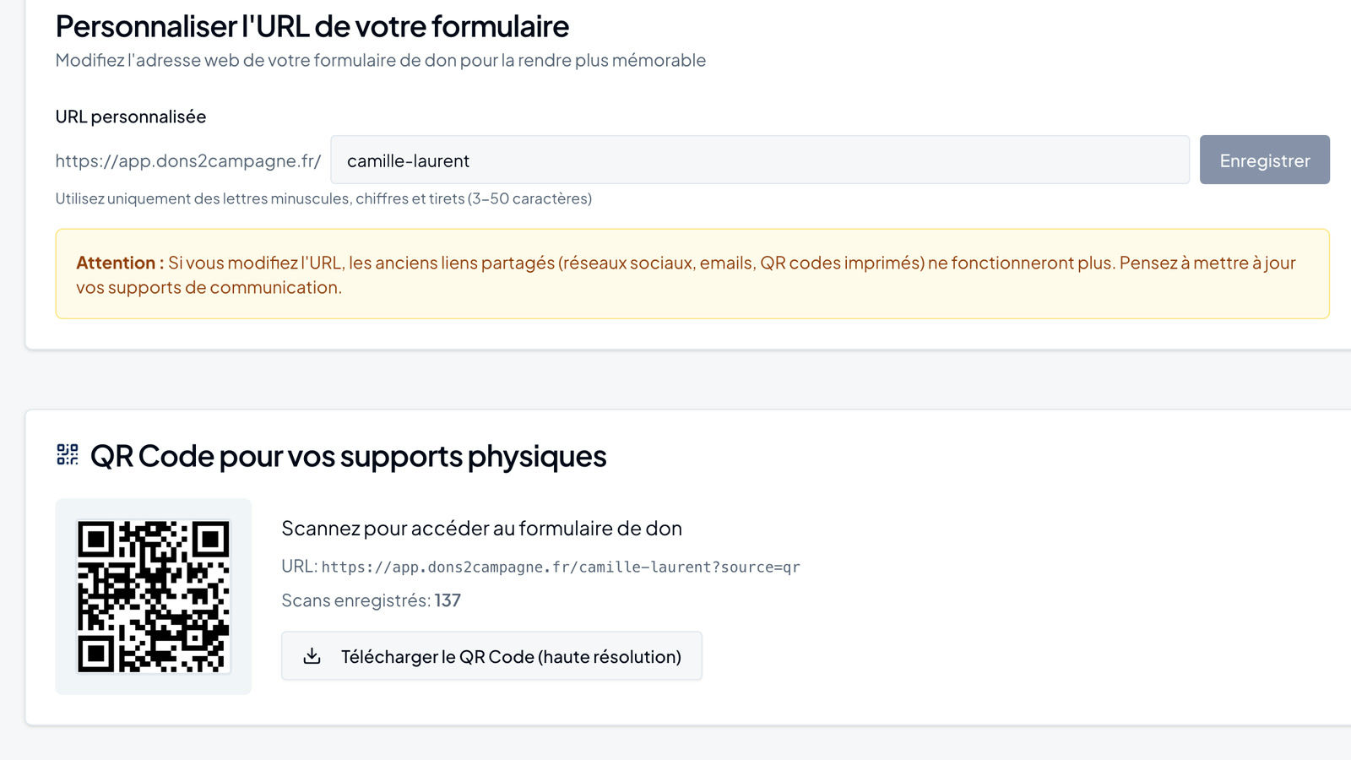The image size is (1351, 760).
Task: Click the "Personnaliser l'URL de votre formulaire" heading
Action: [x=312, y=26]
